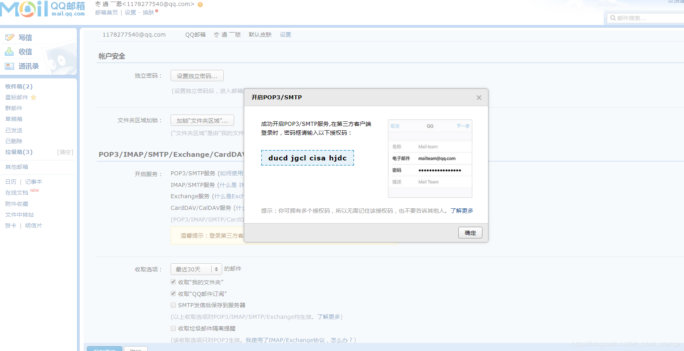Viewport: 684px width, 351px height.
Task: Open 群邮件 folder
Action: pyautogui.click(x=14, y=108)
